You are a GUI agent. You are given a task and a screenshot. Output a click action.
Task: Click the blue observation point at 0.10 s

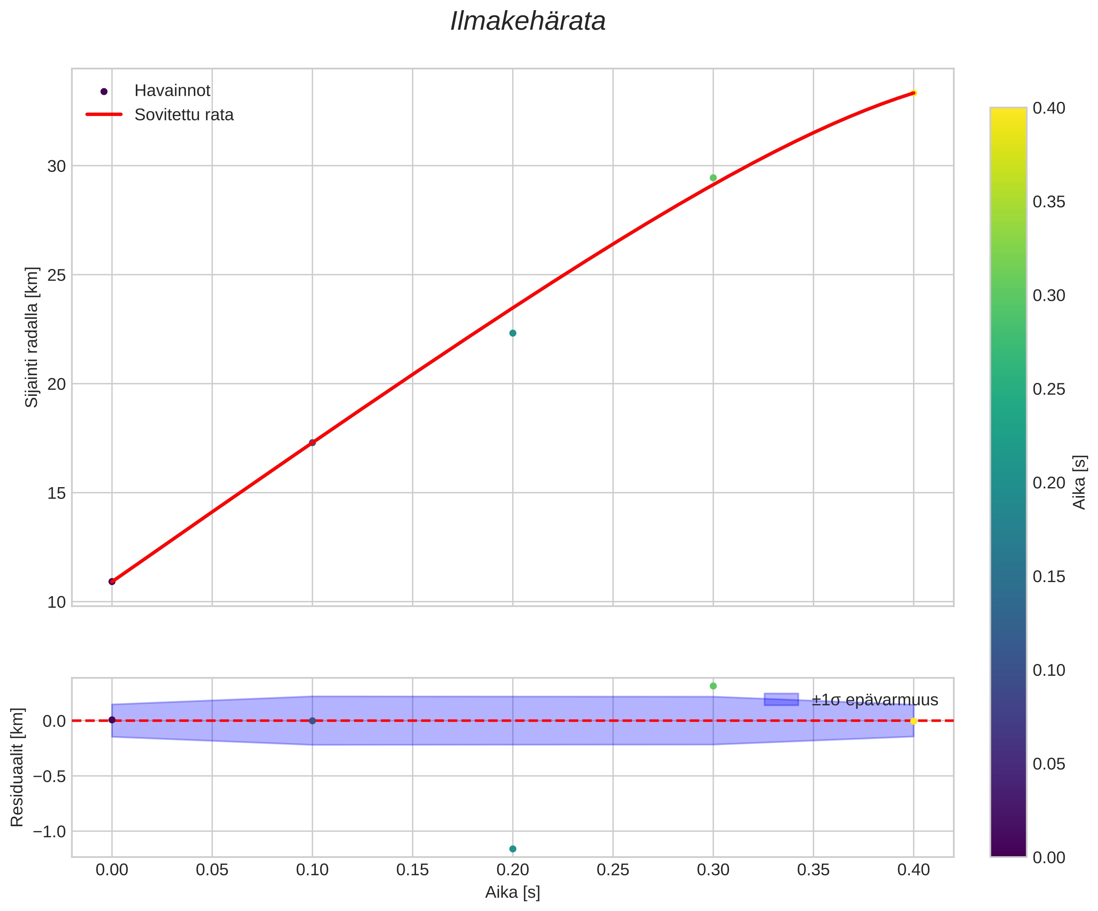tap(312, 443)
